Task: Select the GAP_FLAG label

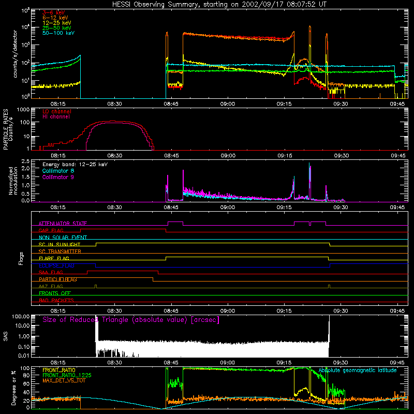Action: pos(51,230)
